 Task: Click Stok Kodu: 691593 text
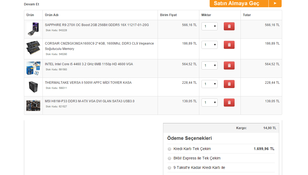[x=56, y=70]
